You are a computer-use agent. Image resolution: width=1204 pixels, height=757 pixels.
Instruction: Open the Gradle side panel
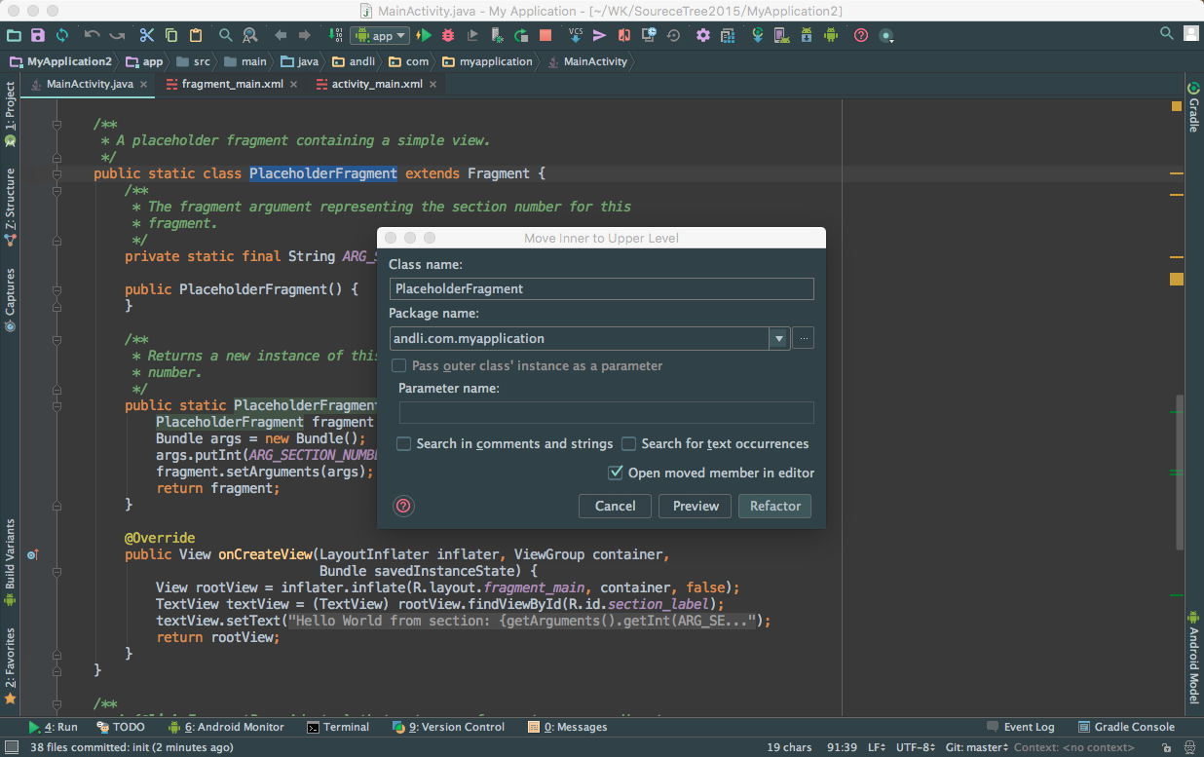(1193, 107)
